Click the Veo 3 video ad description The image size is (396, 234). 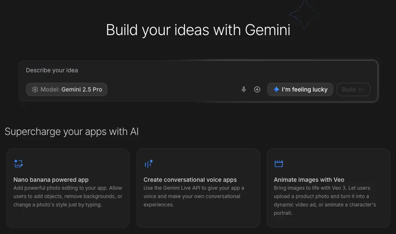coord(324,201)
